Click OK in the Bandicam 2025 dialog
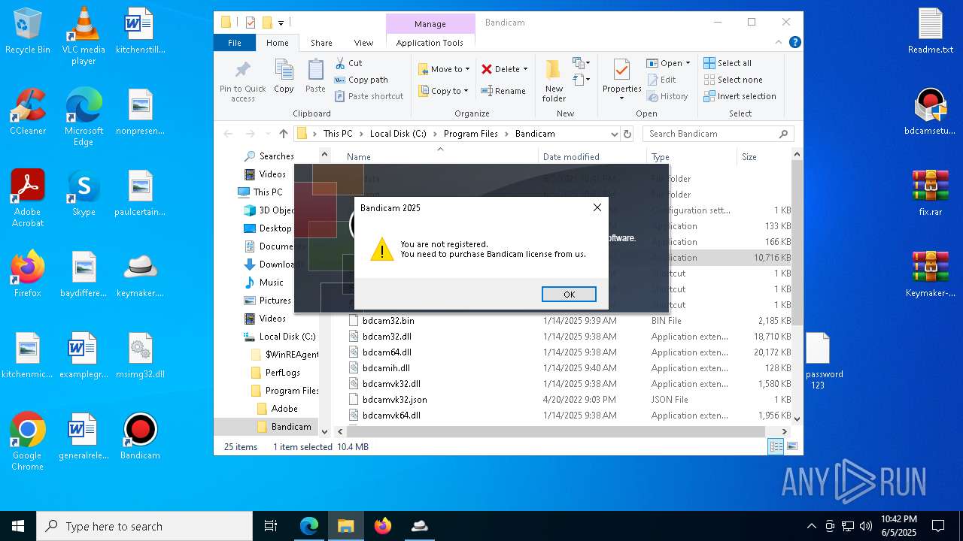The width and height of the screenshot is (963, 541). [569, 294]
